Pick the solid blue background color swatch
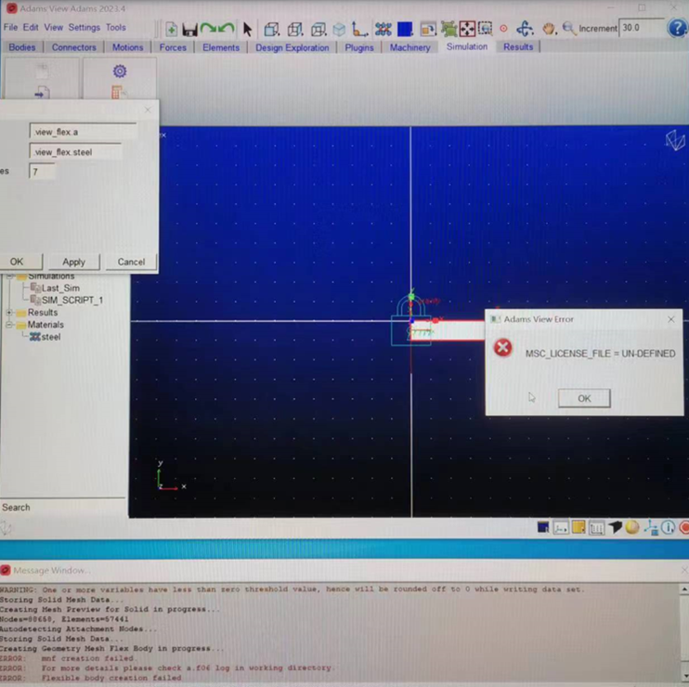Image resolution: width=689 pixels, height=687 pixels. pyautogui.click(x=404, y=29)
